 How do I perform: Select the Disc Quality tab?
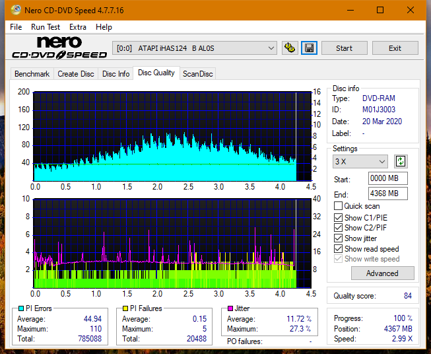(x=156, y=73)
